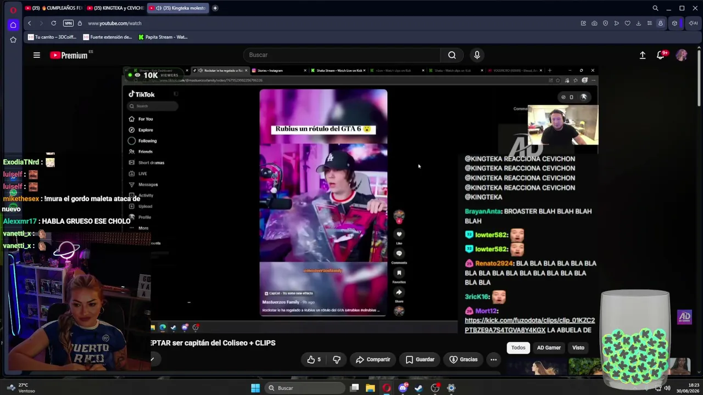Go to YouTube Premium home logo
The image size is (703, 395).
(69, 55)
